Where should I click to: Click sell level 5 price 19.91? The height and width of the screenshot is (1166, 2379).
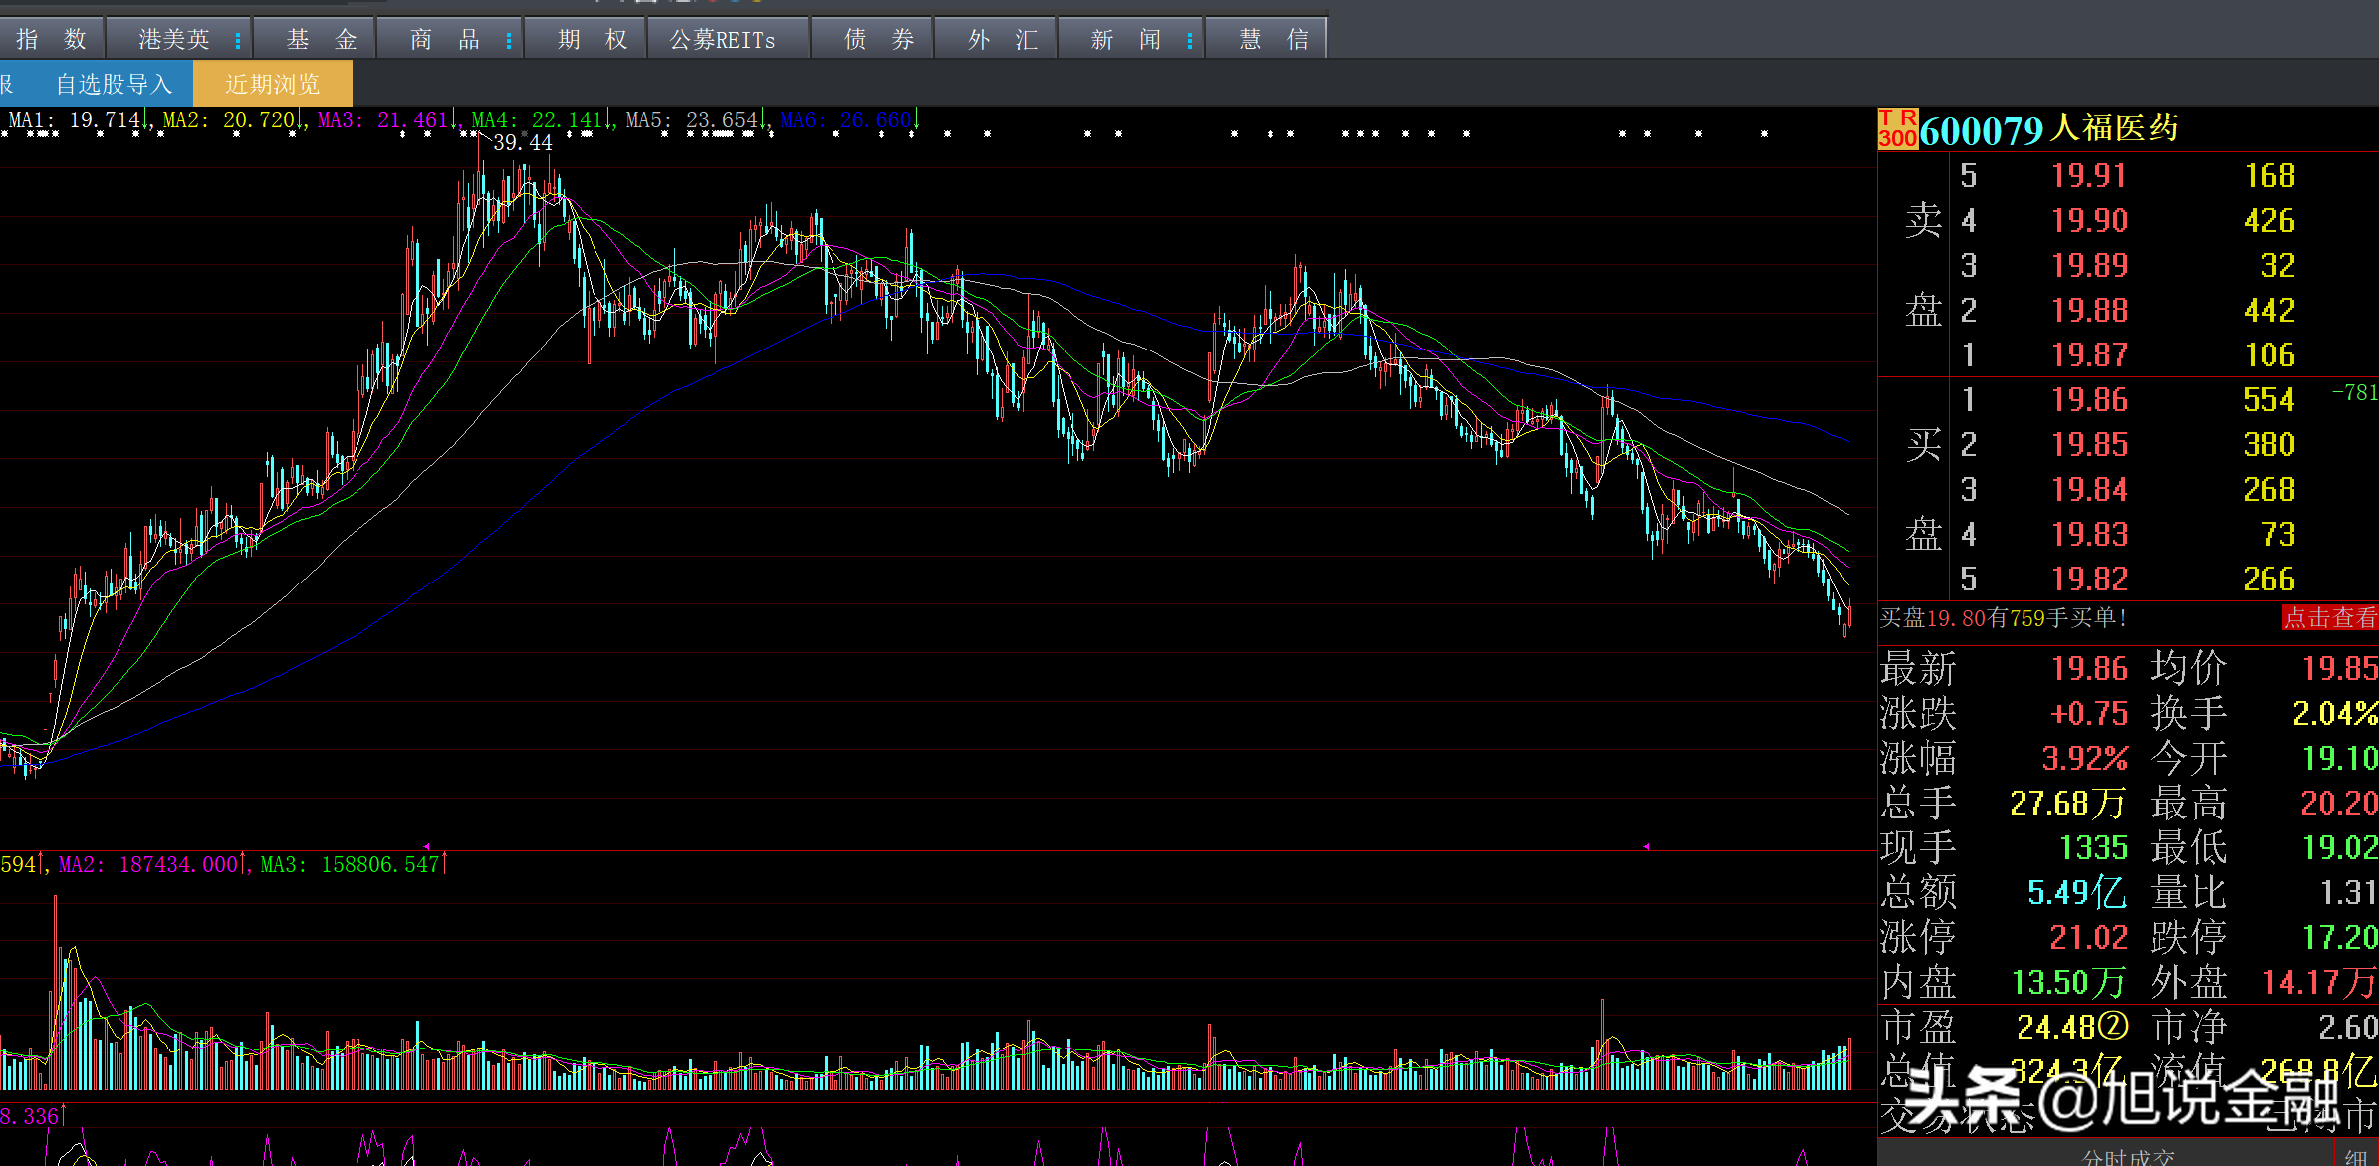2089,175
